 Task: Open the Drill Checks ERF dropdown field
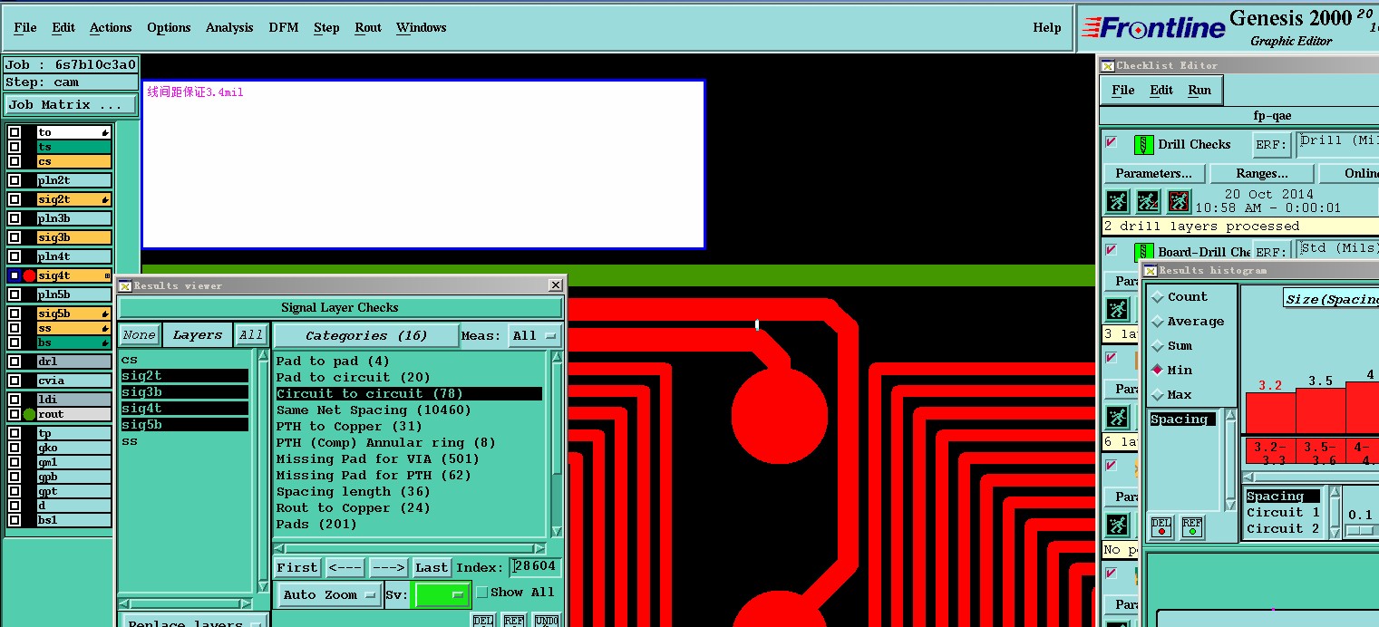tap(1337, 144)
